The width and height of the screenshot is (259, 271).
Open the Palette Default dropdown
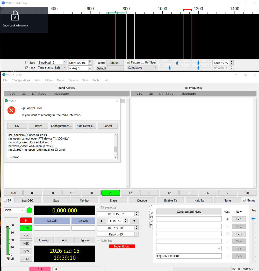110,68
